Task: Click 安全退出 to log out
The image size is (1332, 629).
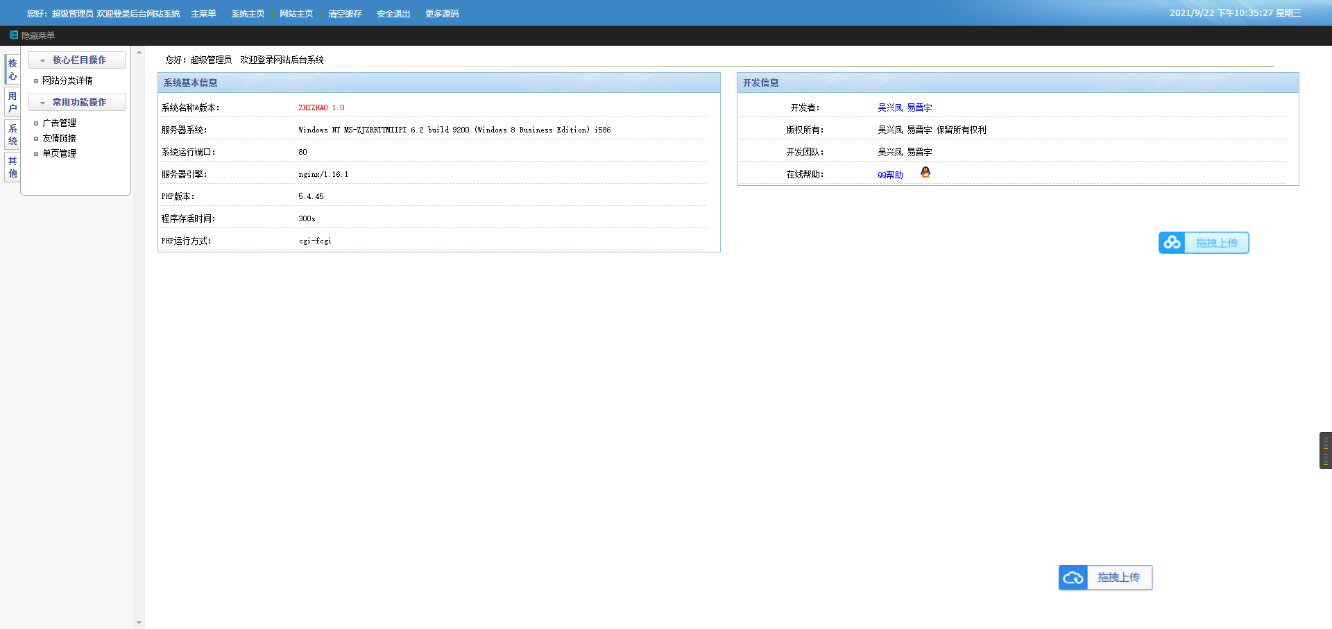Action: (x=393, y=13)
